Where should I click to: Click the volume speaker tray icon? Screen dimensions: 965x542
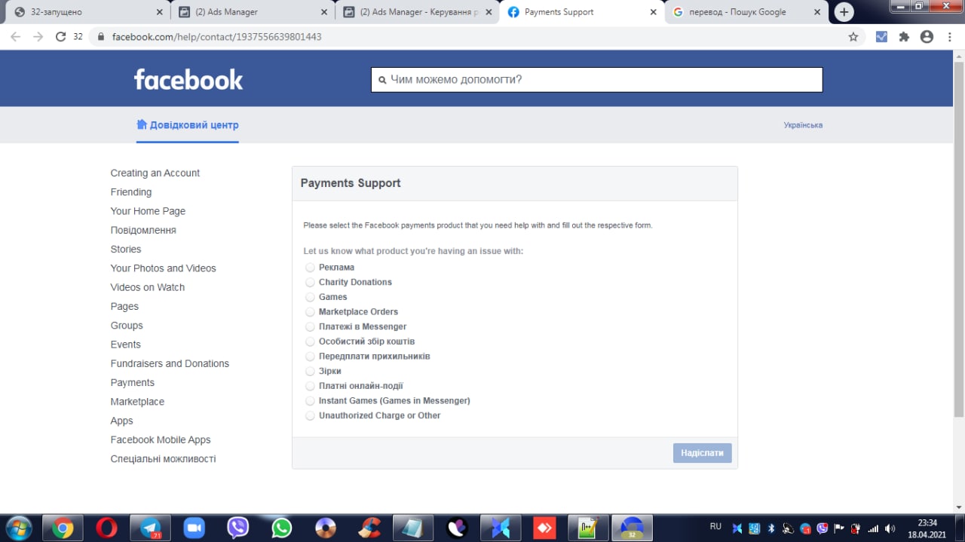click(890, 528)
